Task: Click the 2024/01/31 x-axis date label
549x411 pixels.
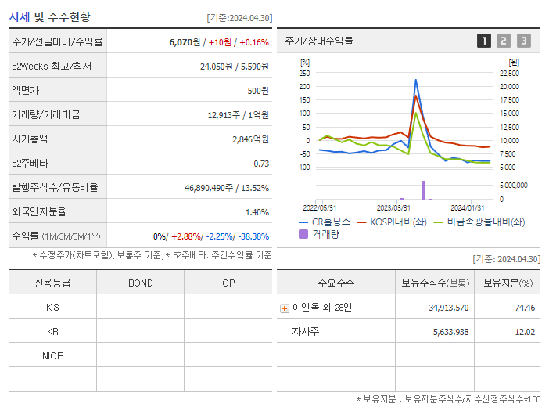Action: pyautogui.click(x=468, y=208)
